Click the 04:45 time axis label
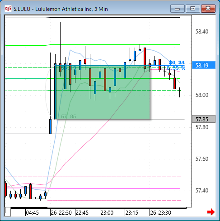Screen dimensions: 220x221 pyautogui.click(x=33, y=213)
